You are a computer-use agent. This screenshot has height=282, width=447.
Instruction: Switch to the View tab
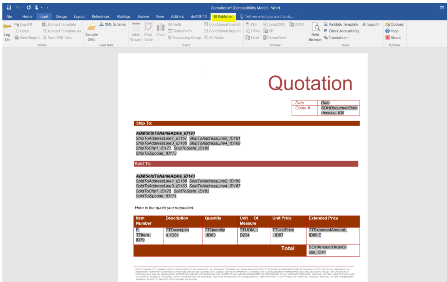pos(160,17)
